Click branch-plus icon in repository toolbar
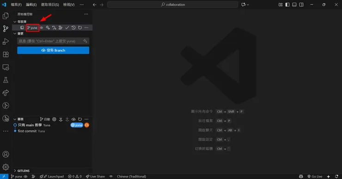342x179 pixels. pyautogui.click(x=54, y=28)
